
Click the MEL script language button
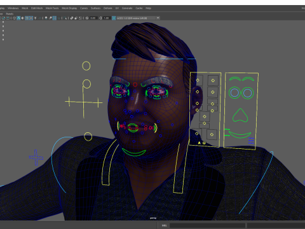tap(164, 225)
